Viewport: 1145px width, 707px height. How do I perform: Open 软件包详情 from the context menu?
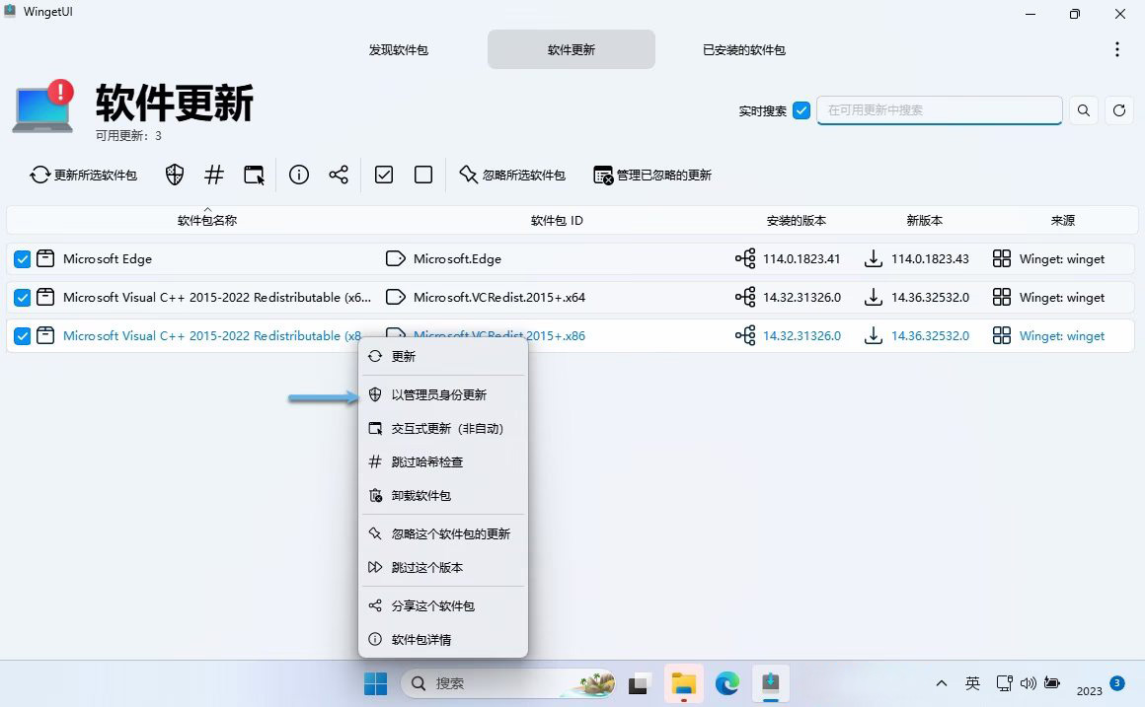click(443, 639)
